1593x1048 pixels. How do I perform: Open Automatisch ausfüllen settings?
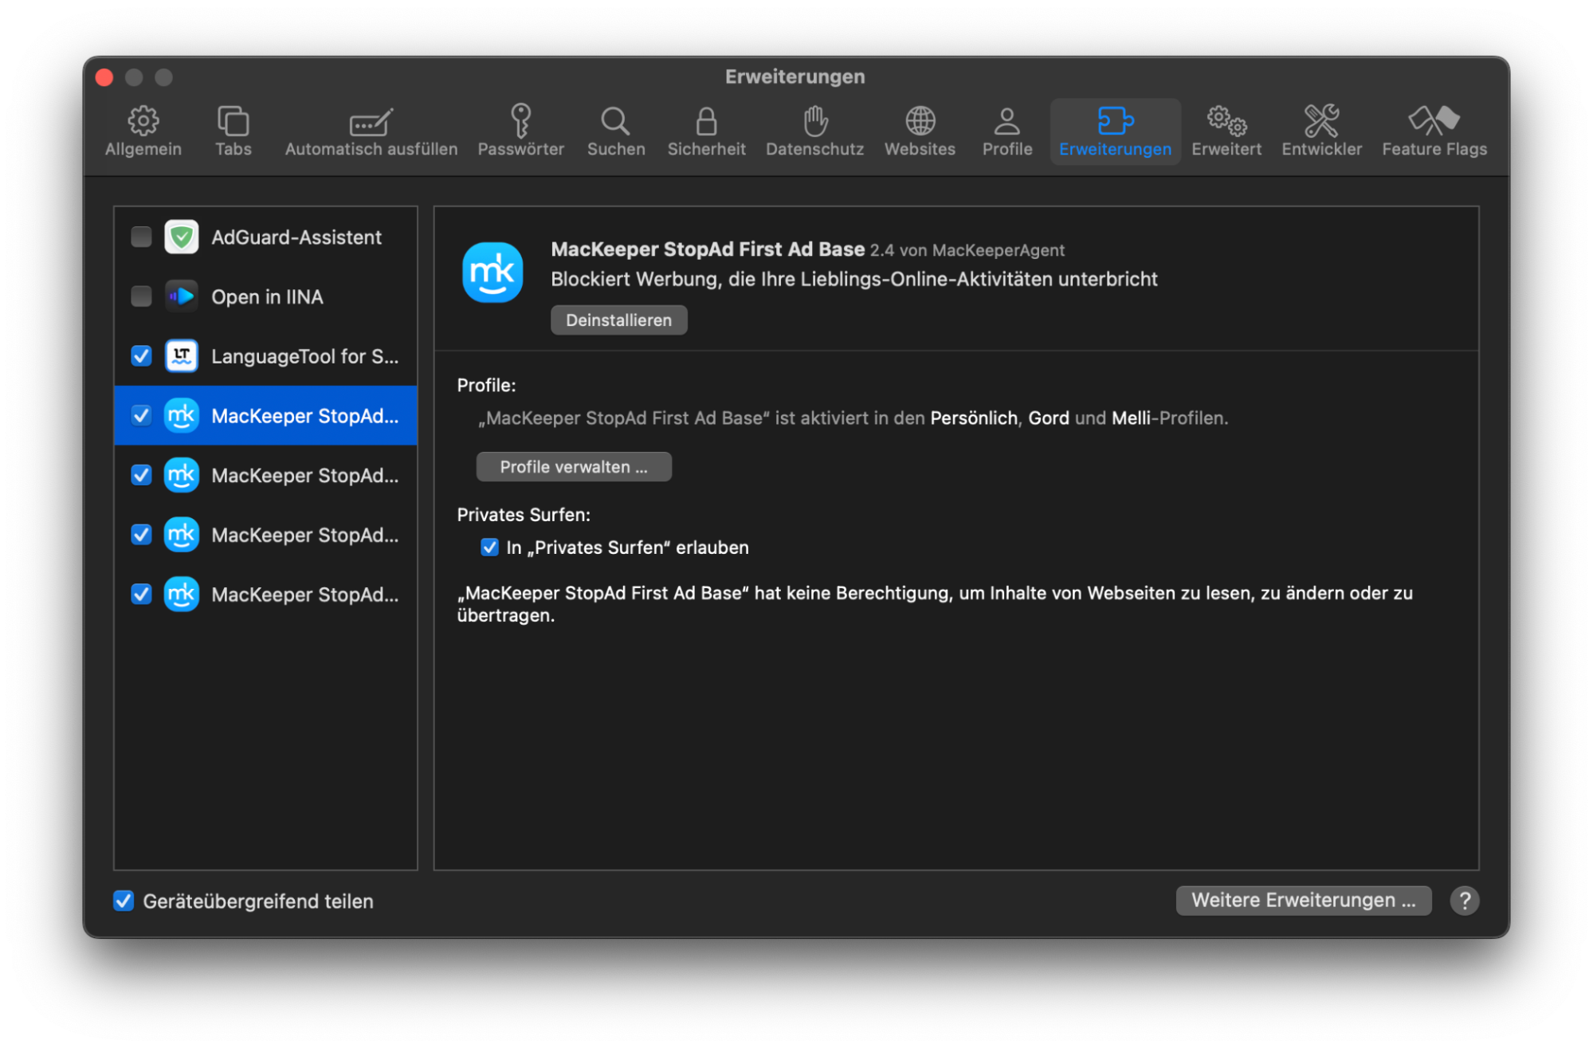click(371, 131)
